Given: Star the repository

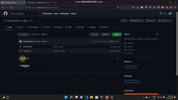Looking at the screenshot, I should click(163, 21).
